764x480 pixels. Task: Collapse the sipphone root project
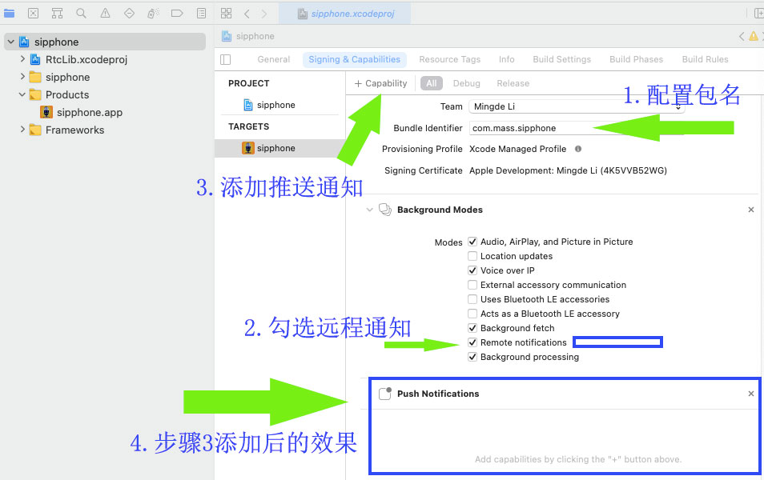pos(11,42)
